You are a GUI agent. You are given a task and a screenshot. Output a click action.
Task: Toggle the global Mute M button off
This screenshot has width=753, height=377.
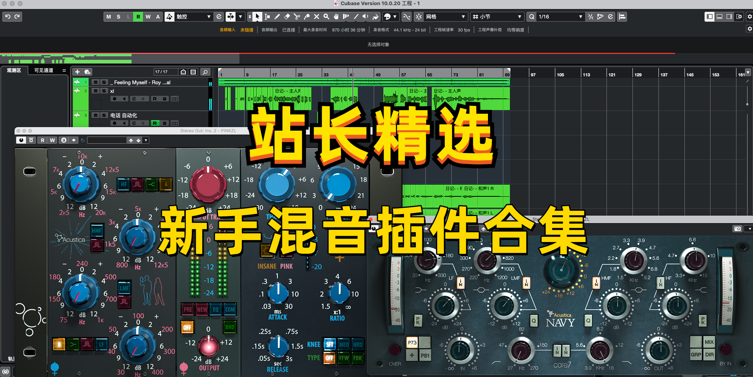tap(109, 17)
